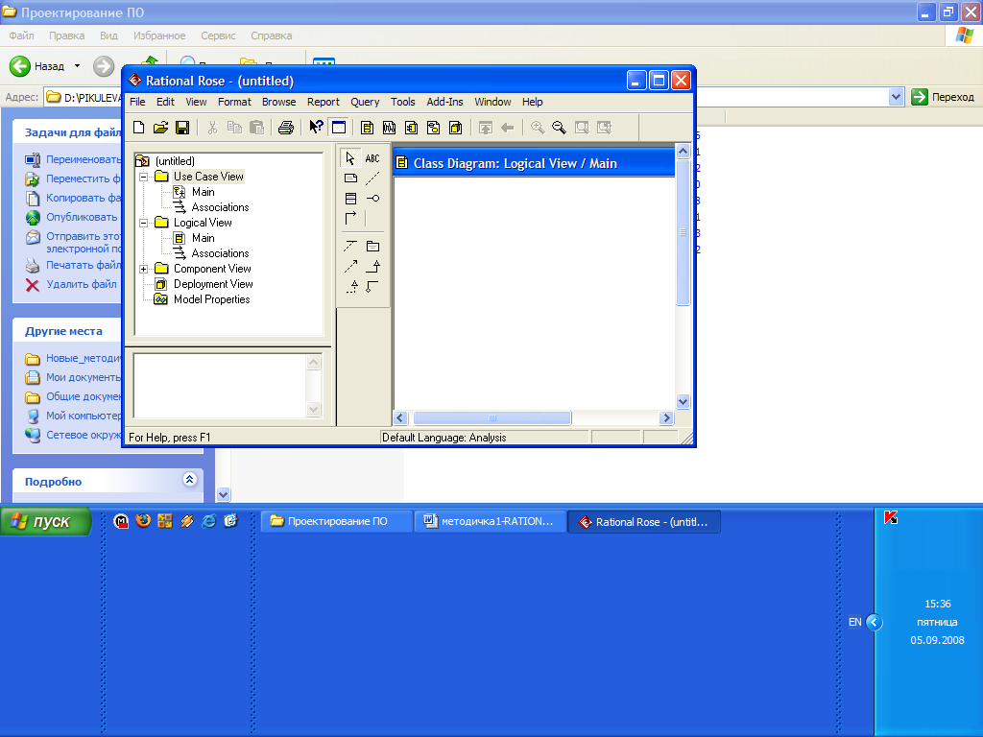Select Main under Use Case View
The width and height of the screenshot is (983, 737).
[204, 192]
